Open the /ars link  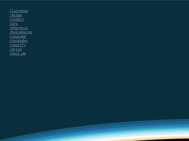coord(14,24)
